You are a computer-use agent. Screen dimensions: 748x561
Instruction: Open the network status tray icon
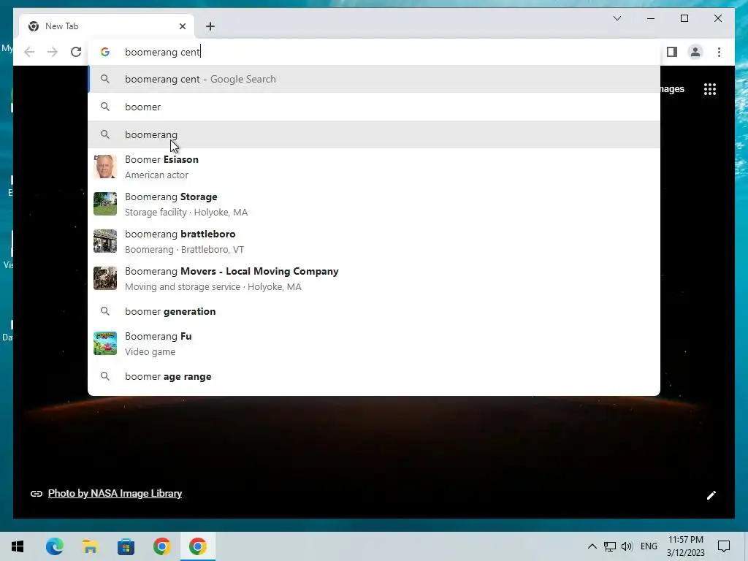610,546
